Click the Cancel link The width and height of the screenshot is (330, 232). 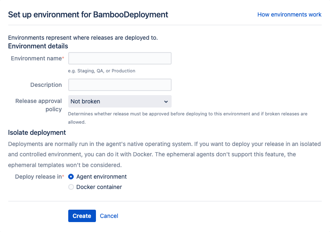109,216
